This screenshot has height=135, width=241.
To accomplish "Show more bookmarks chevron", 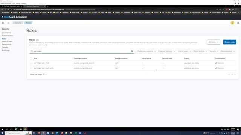I will coord(239,12).
